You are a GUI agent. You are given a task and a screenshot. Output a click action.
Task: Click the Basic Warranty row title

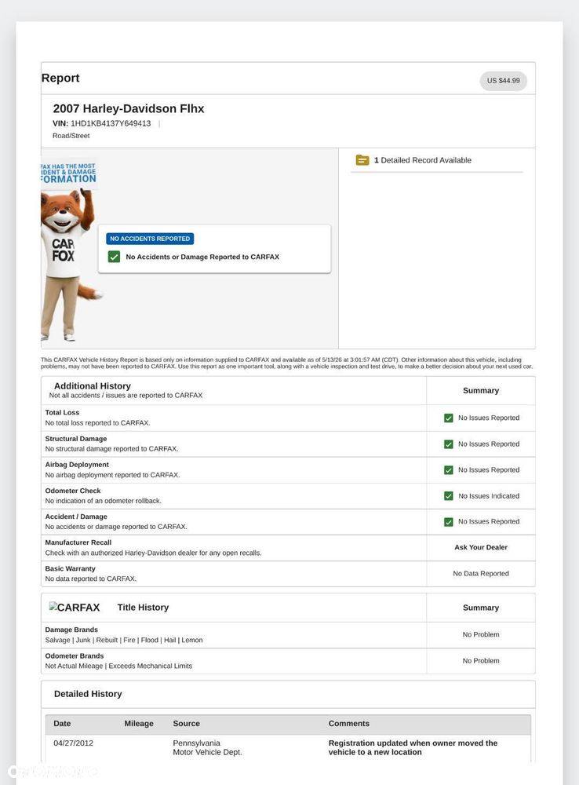[x=70, y=568]
